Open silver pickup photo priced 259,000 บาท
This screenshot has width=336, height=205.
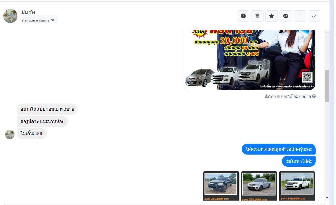[259, 186]
